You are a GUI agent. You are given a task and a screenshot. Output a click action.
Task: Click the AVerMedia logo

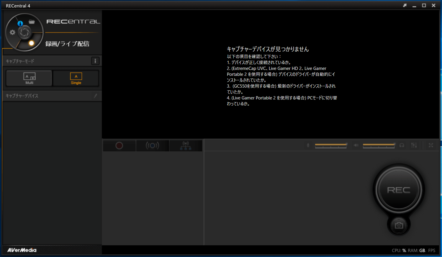[22, 250]
